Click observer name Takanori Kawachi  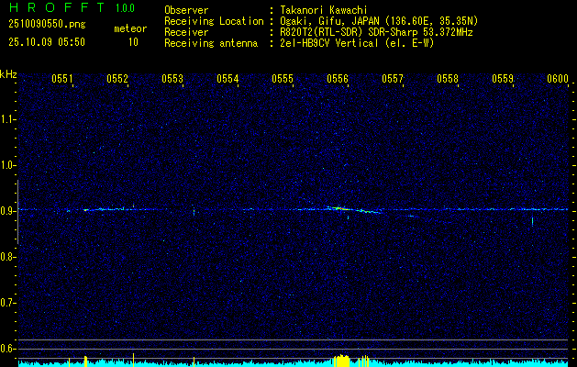324,10
